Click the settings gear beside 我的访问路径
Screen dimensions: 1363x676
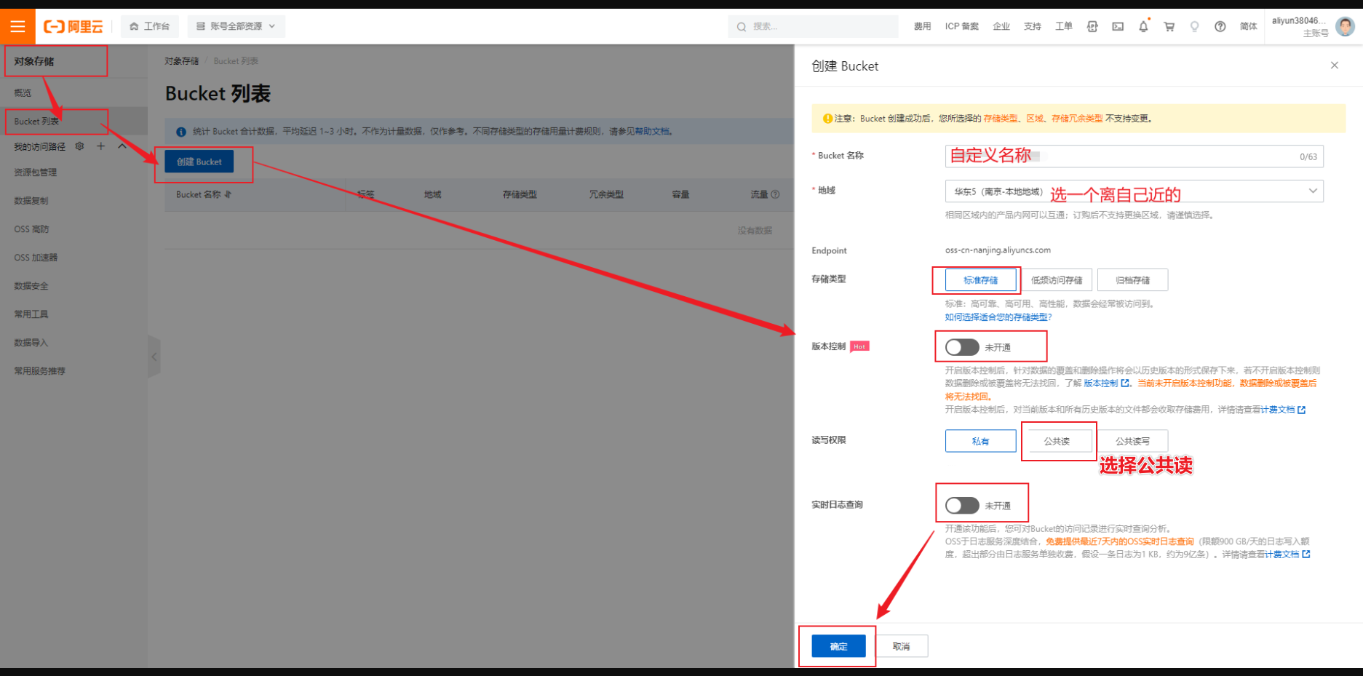coord(79,146)
